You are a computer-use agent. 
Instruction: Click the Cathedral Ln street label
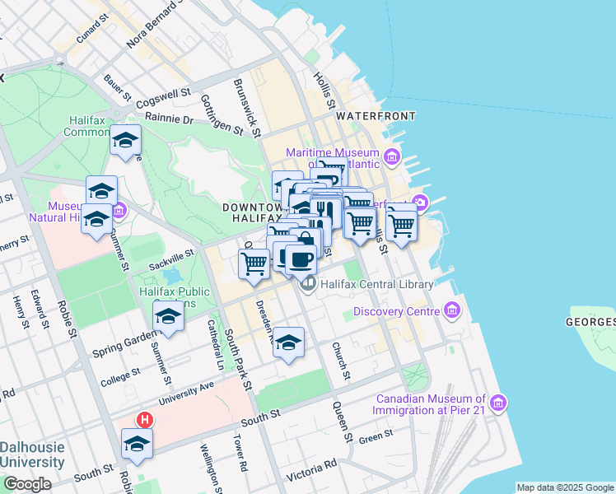215,345
